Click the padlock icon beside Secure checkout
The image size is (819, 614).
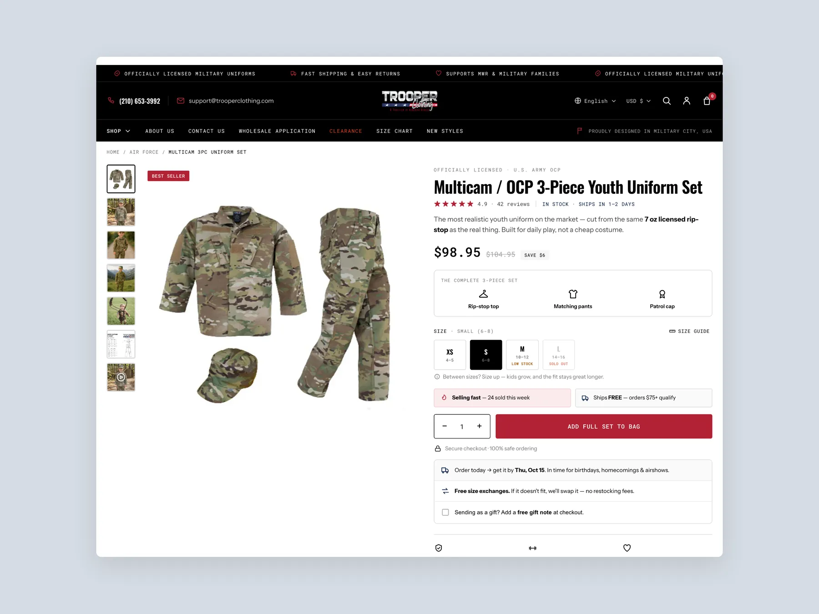tap(438, 448)
